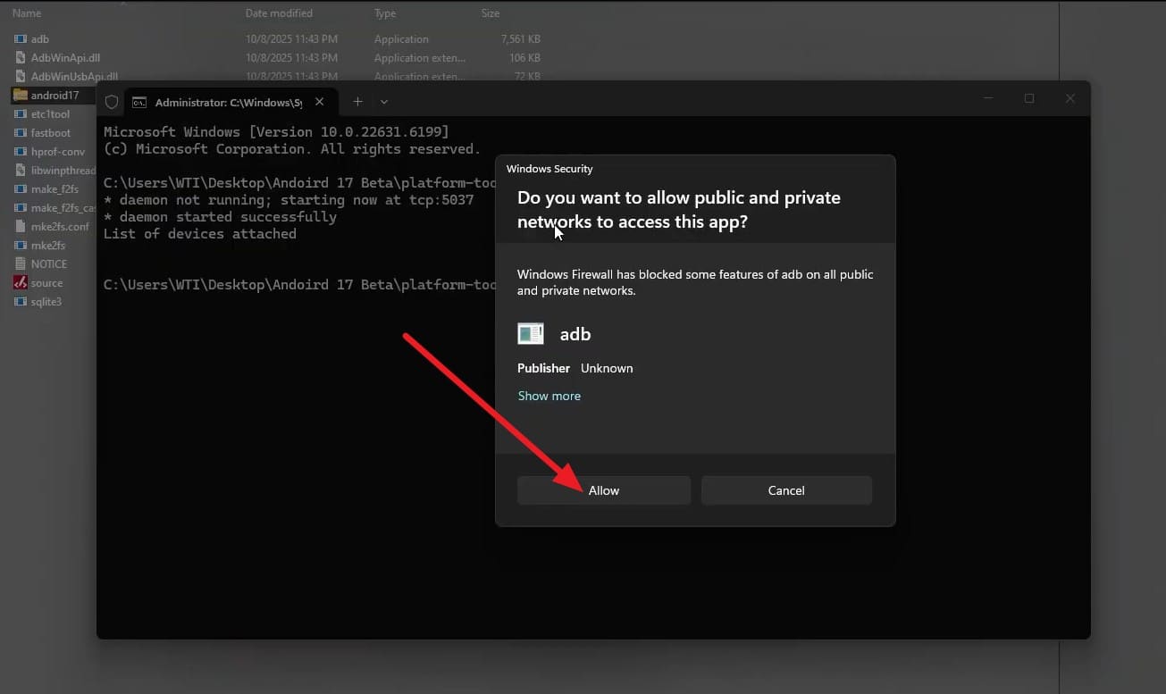Sort by Size column in Explorer
This screenshot has height=694, width=1166.
click(x=491, y=13)
